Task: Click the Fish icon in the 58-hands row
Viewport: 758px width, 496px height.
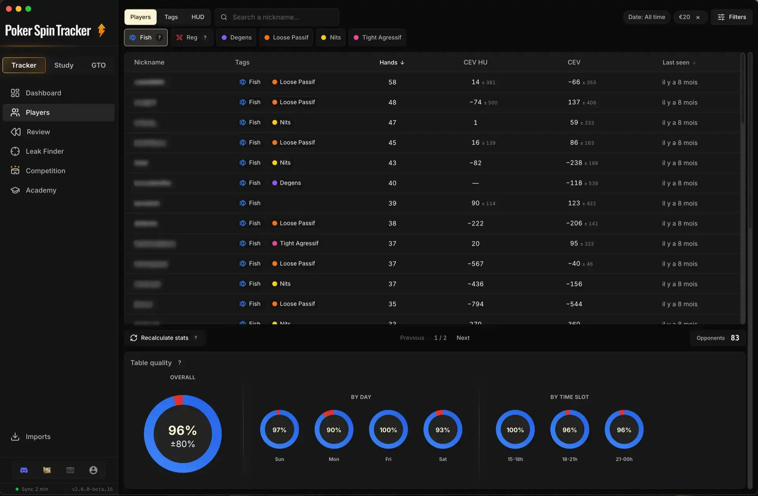Action: (242, 82)
